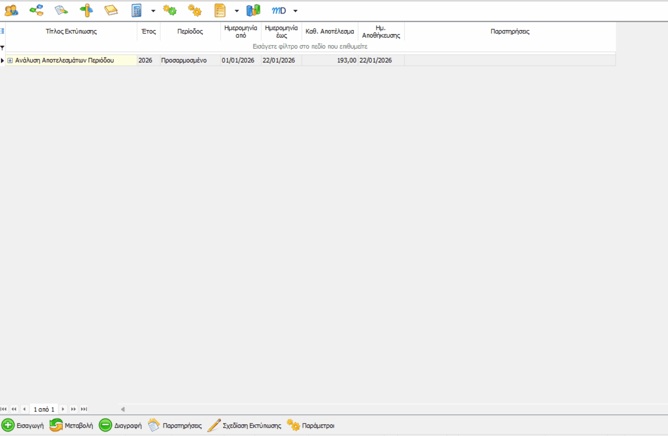Click the document with pen icon

(61, 10)
